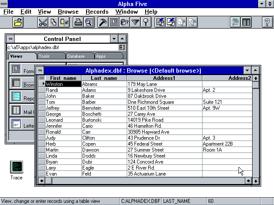Viewport: 274px width, 205px height.
Task: Select the row marker for Tom Barber
Action: coord(42,102)
